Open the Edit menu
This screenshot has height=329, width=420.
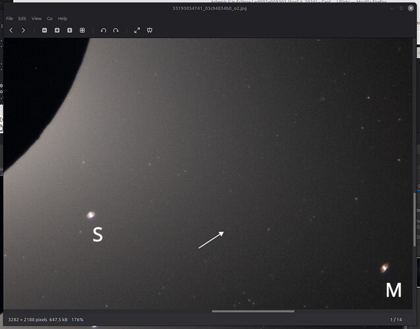click(x=22, y=18)
